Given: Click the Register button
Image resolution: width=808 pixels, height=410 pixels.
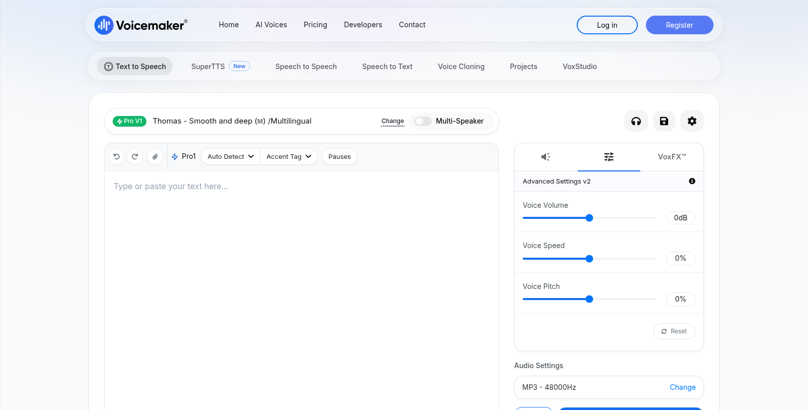Looking at the screenshot, I should point(679,25).
